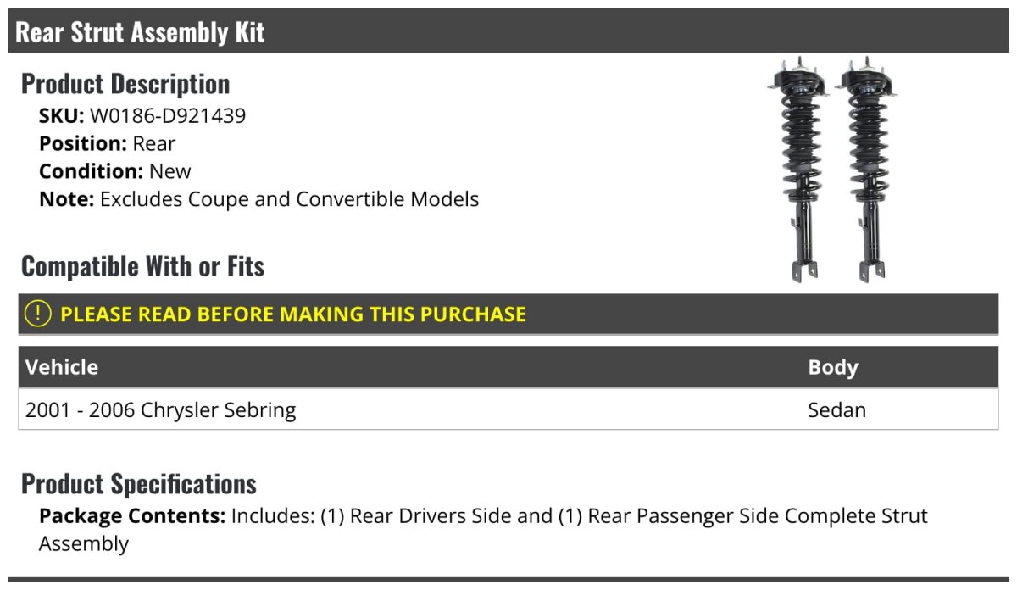Click the Rear Strut Assembly Kit title

coord(141,32)
